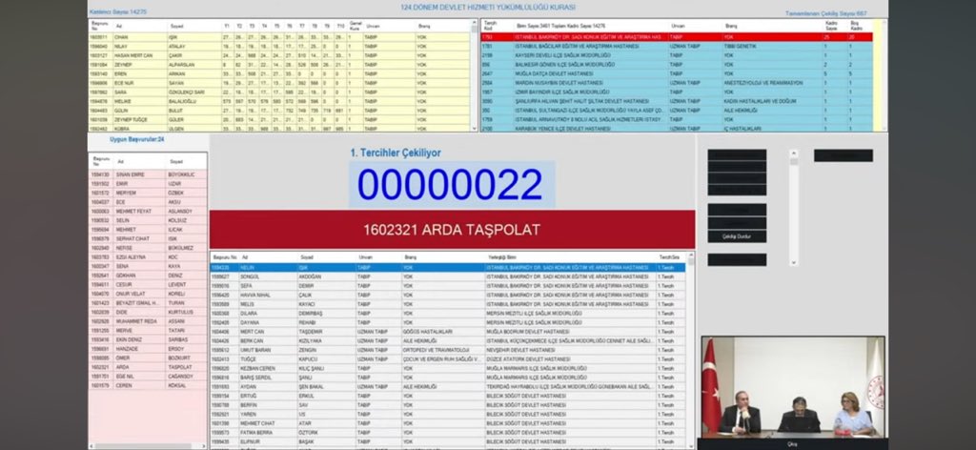Select SİNAN EMRE in the eligible applicants list
The width and height of the screenshot is (976, 450).
148,174
